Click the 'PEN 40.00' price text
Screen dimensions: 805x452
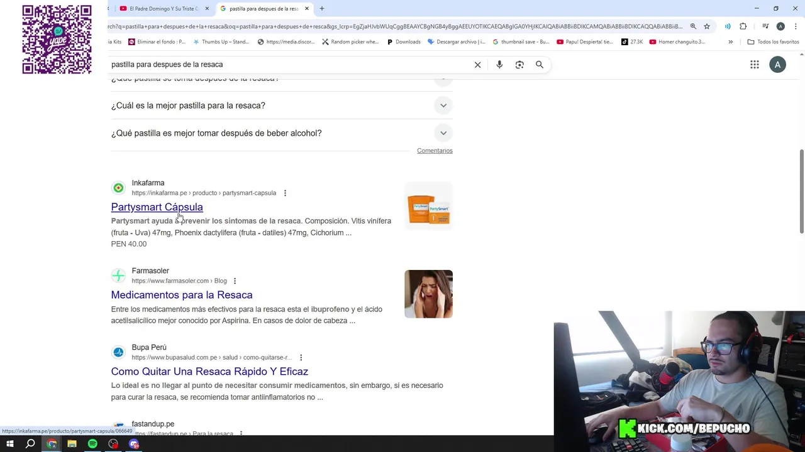tap(129, 244)
